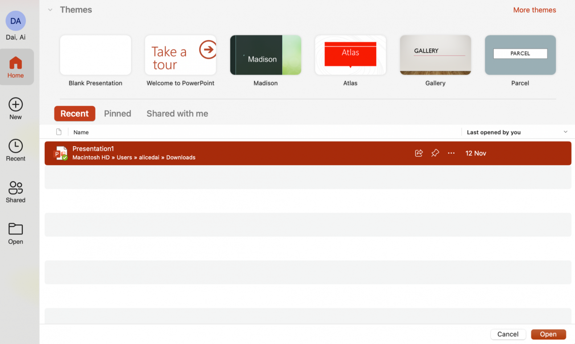The image size is (575, 344).
Task: Click the Macintosh HD Downloads path text
Action: coord(134,157)
